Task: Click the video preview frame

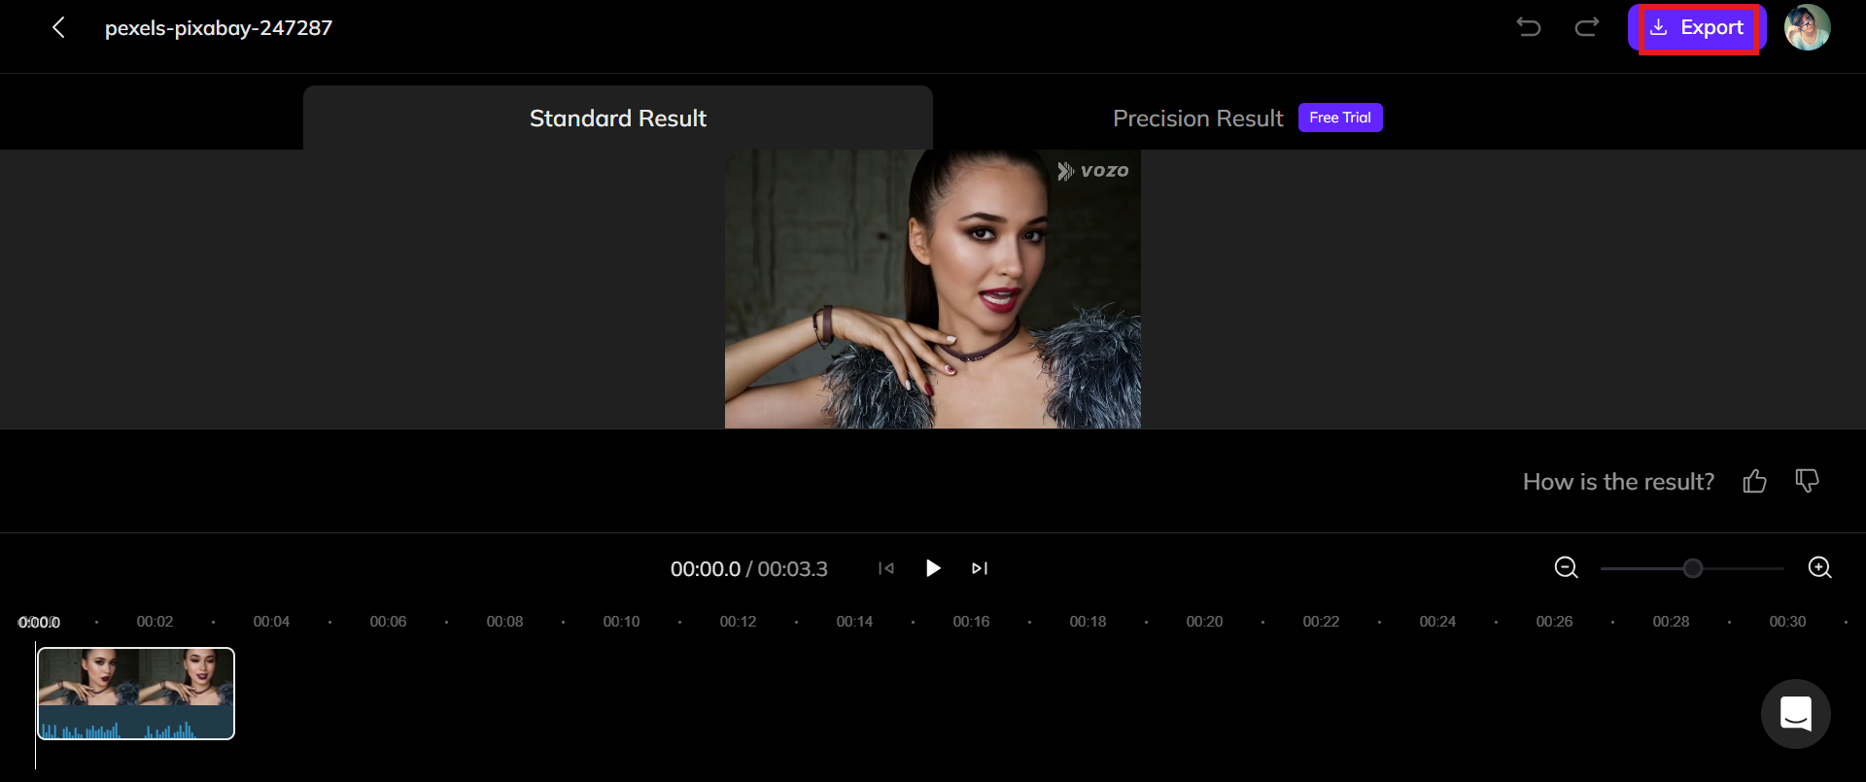Action: click(x=933, y=289)
